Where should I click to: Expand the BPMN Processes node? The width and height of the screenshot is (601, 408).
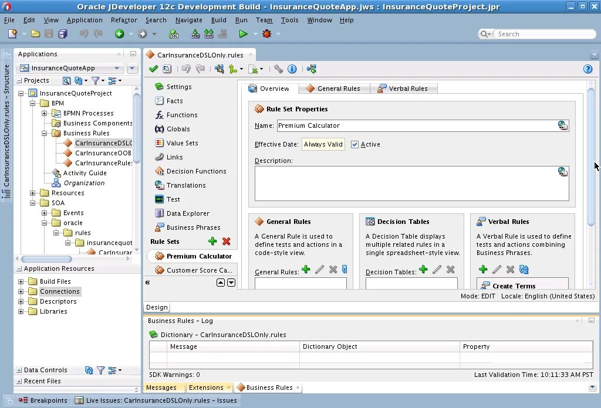tap(45, 113)
